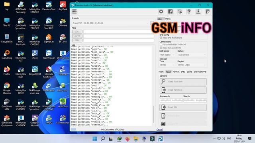The image size is (255, 143).
Task: Open the Facebook page icon in toolbar
Action: (x=170, y=12)
